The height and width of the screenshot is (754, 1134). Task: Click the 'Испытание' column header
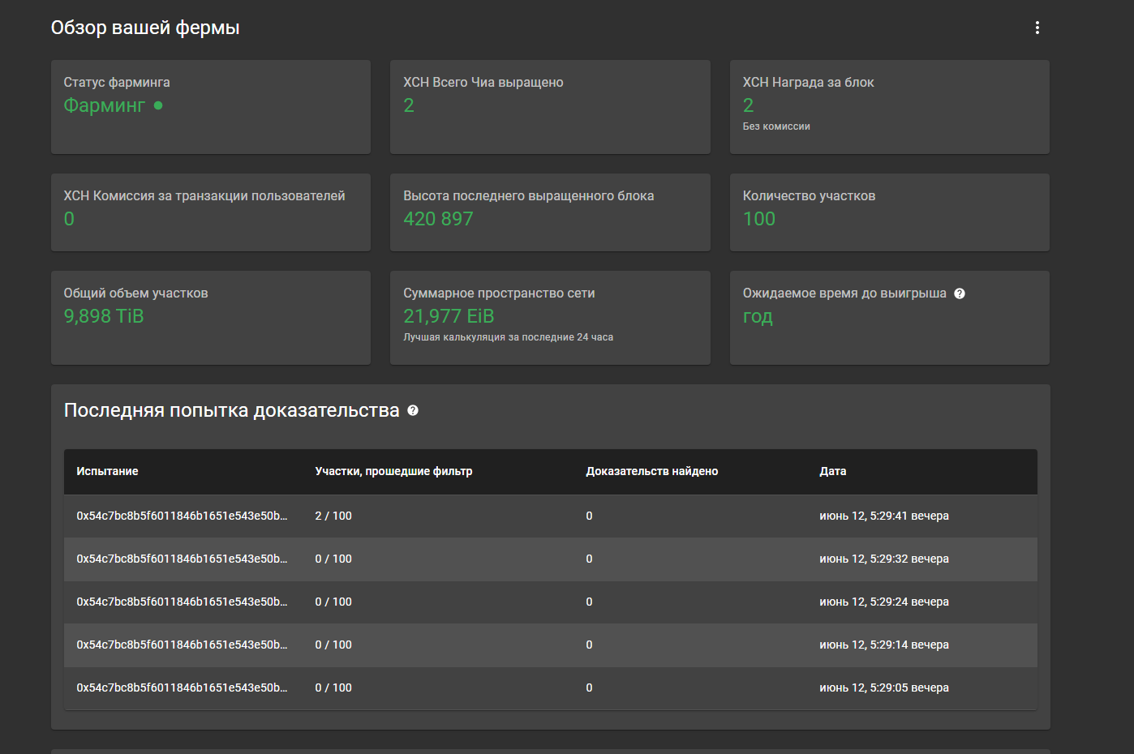[x=107, y=471]
